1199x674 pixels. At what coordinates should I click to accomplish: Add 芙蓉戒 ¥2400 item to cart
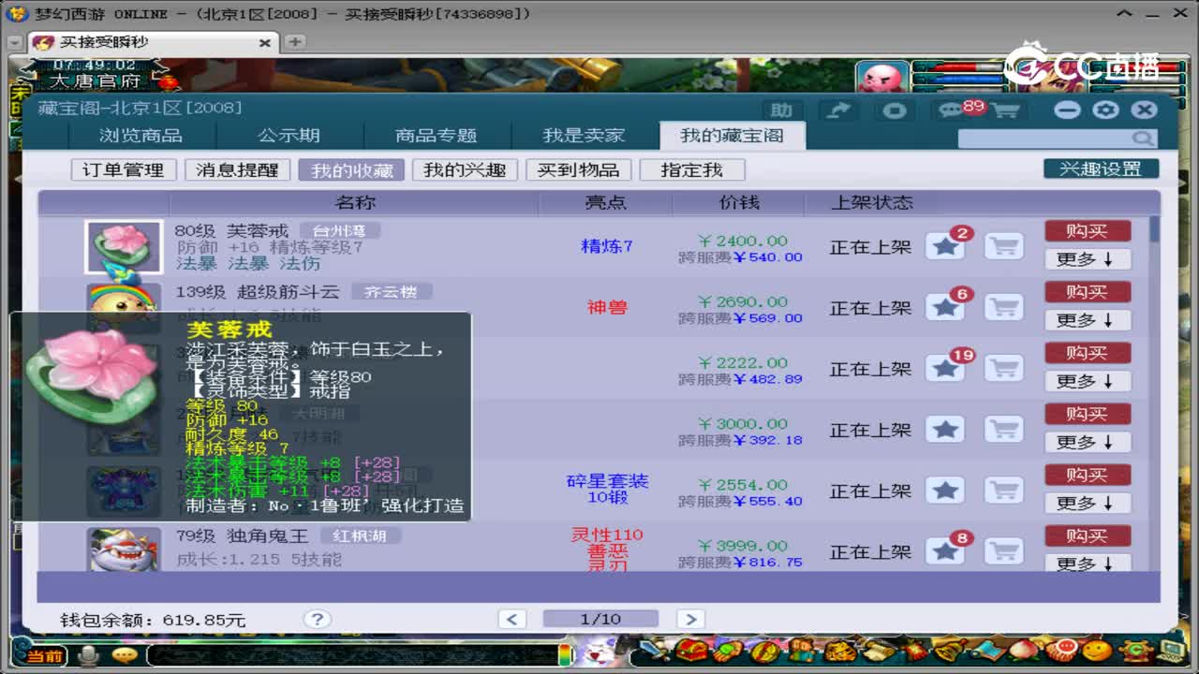pos(1004,246)
